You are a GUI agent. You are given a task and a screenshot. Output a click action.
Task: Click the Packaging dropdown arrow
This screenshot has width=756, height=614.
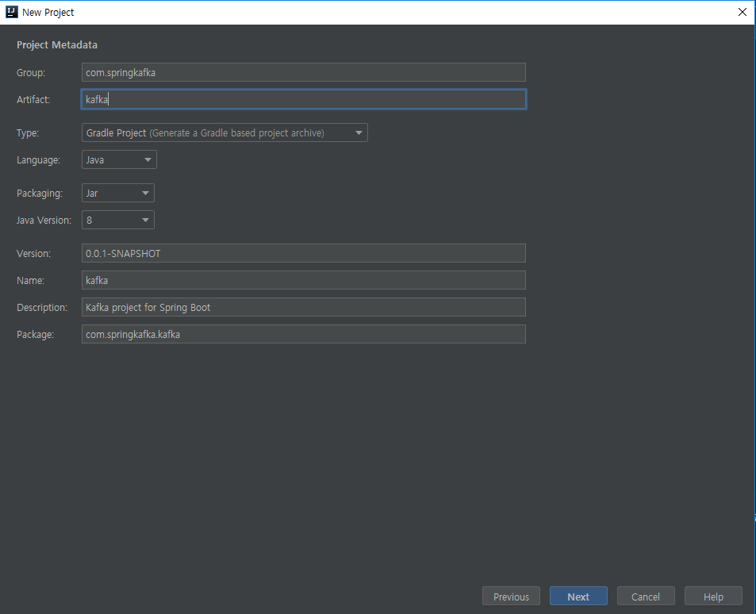click(145, 193)
